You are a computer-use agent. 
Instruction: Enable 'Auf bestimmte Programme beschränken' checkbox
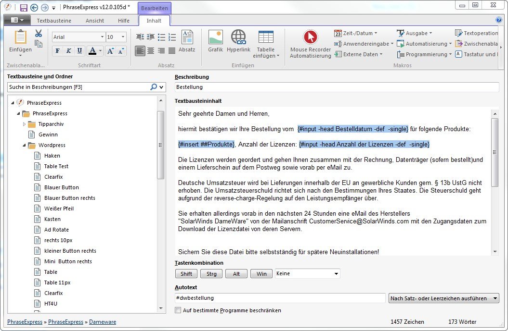178,310
